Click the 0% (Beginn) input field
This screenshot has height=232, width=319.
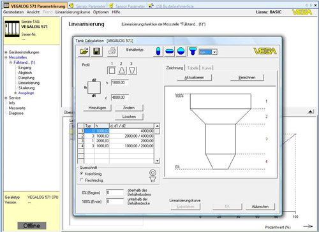(115, 192)
